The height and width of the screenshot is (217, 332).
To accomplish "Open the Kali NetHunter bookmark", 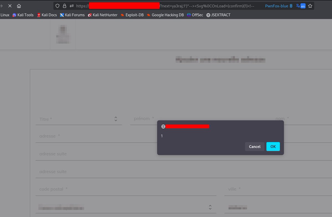I will pos(103,15).
